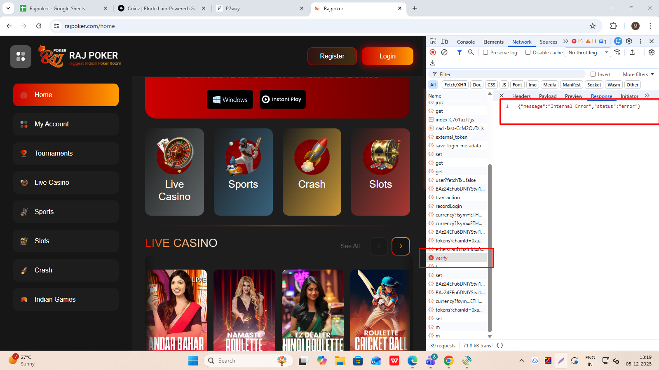Viewport: 659px width, 370px height.
Task: Click the export HAR download icon
Action: (433, 63)
